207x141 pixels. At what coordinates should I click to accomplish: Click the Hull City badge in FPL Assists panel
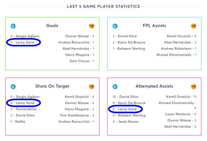tap(194, 26)
